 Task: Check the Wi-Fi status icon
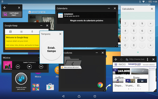click(144, 2)
